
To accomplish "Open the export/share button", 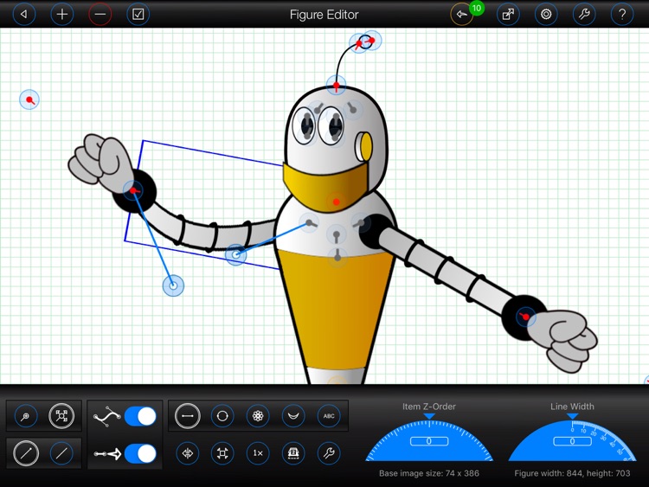I will pyautogui.click(x=508, y=15).
